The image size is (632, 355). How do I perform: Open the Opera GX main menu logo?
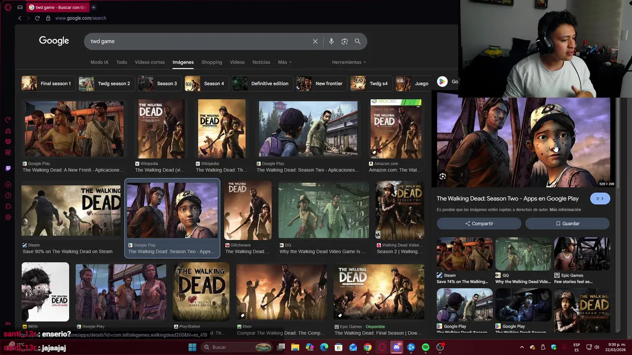click(x=8, y=7)
